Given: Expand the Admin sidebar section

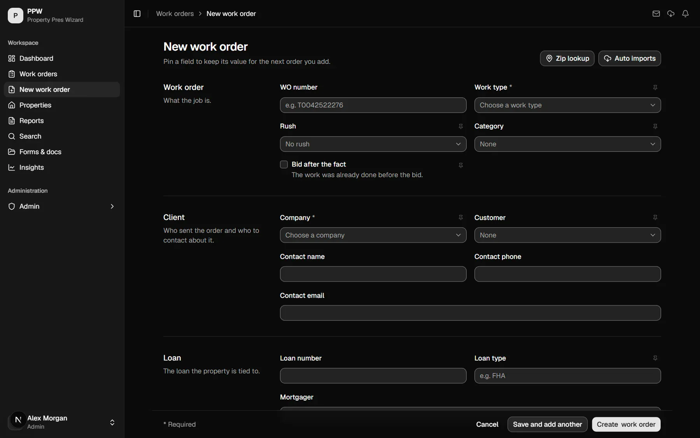Looking at the screenshot, I should coord(62,206).
